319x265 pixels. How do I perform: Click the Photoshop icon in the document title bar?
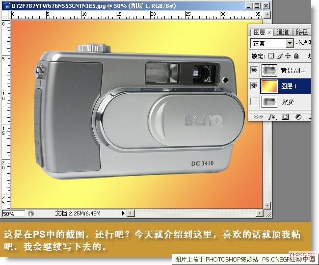[x=7, y=6]
